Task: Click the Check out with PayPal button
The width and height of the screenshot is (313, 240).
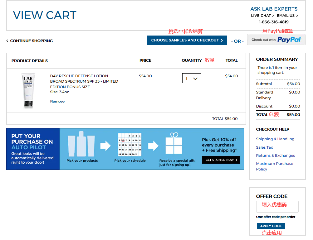Action: (x=276, y=40)
